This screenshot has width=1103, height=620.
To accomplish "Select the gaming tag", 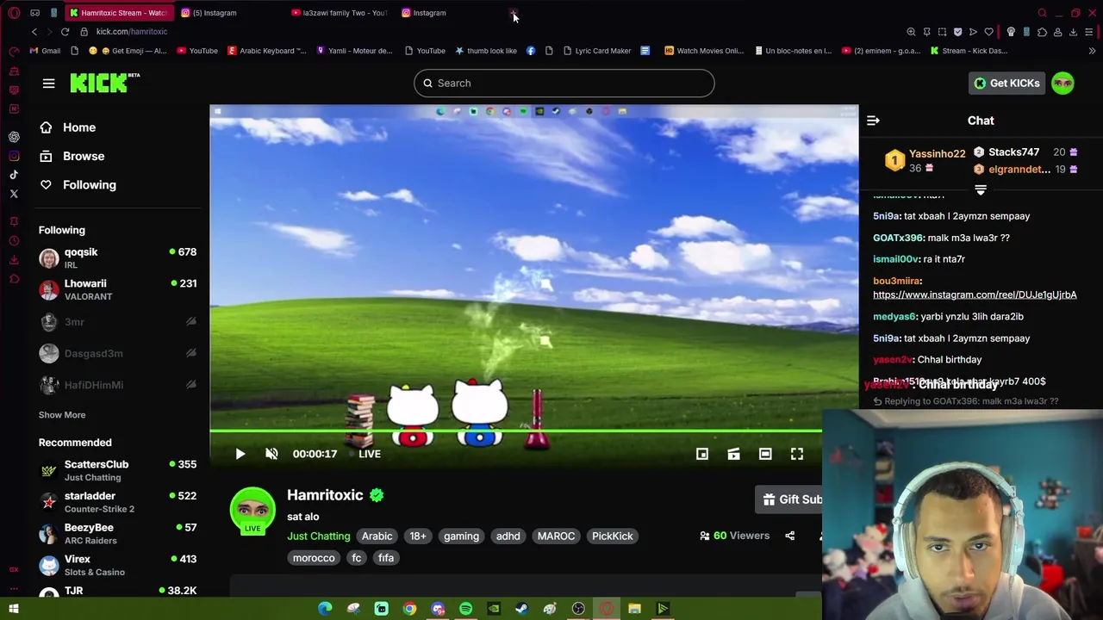I will pyautogui.click(x=461, y=536).
